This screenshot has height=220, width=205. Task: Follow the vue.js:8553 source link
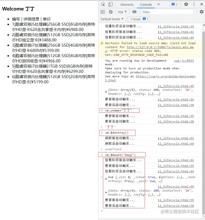[x=184, y=60]
